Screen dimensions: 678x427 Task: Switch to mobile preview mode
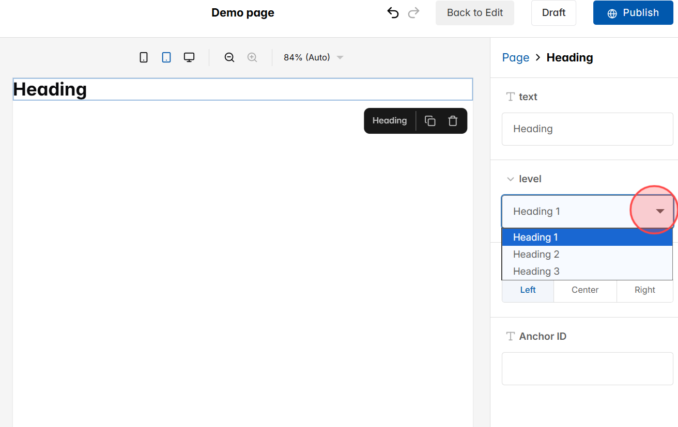tap(144, 57)
